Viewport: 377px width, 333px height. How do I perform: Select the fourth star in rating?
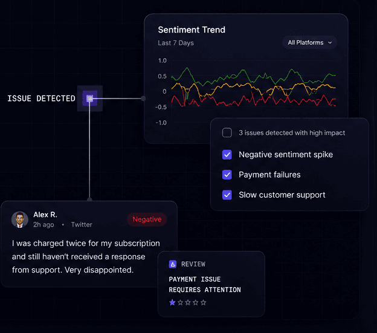[x=196, y=302]
